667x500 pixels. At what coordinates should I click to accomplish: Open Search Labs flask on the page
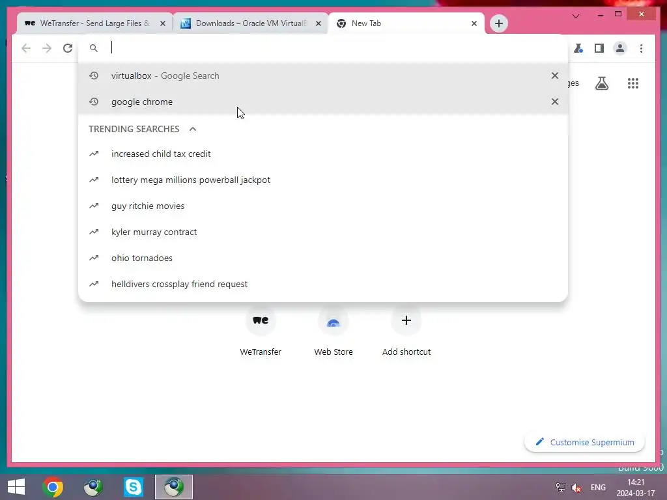pos(601,83)
